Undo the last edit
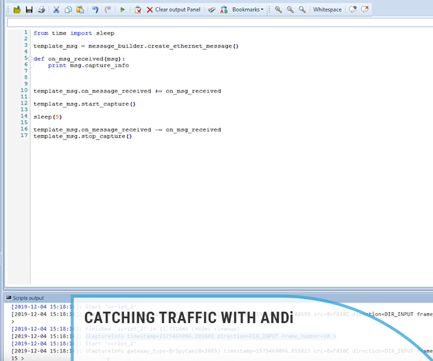The width and height of the screenshot is (433, 361). click(95, 10)
